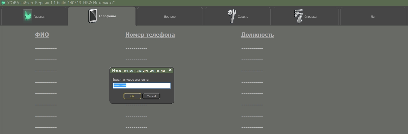Screen dimensions: 408x134
Task: Click the new value input field
Action: [142, 85]
